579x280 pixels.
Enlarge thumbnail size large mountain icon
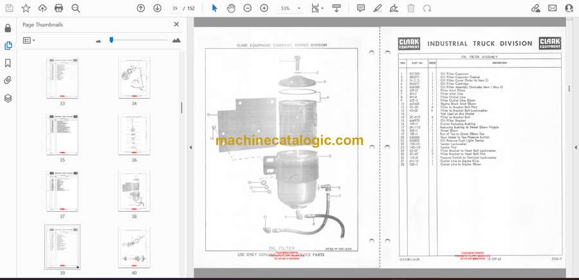click(x=176, y=41)
